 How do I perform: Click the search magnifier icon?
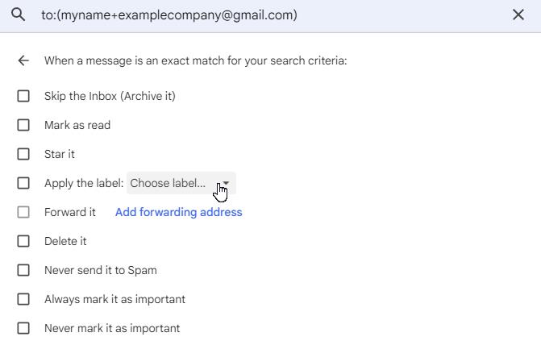tap(19, 15)
